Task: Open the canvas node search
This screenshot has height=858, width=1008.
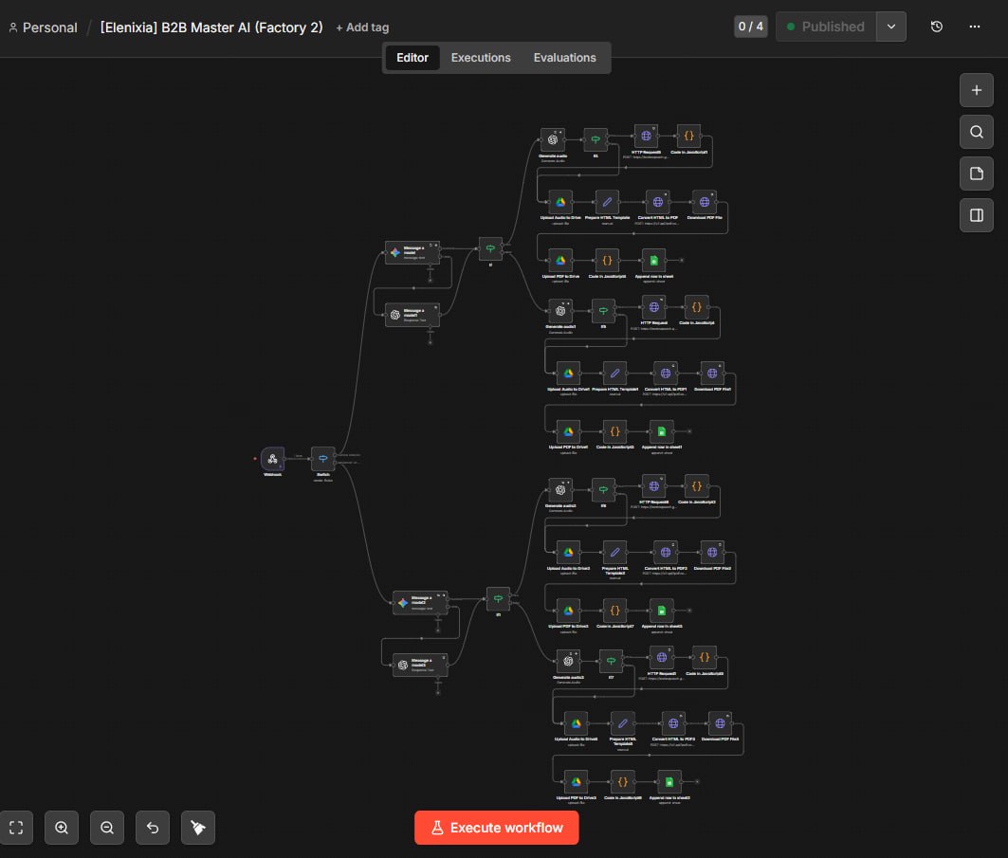Action: [x=977, y=132]
